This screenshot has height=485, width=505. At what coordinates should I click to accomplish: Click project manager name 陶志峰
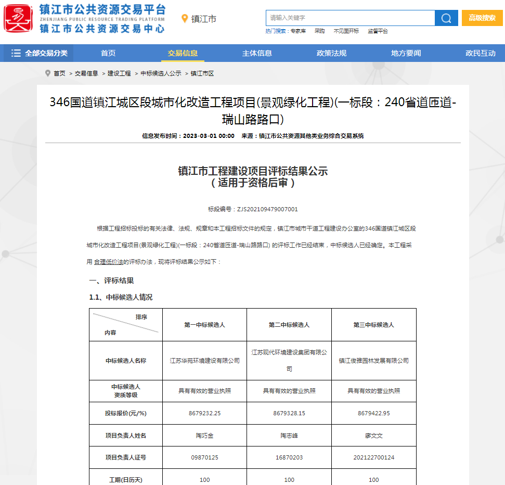(289, 436)
